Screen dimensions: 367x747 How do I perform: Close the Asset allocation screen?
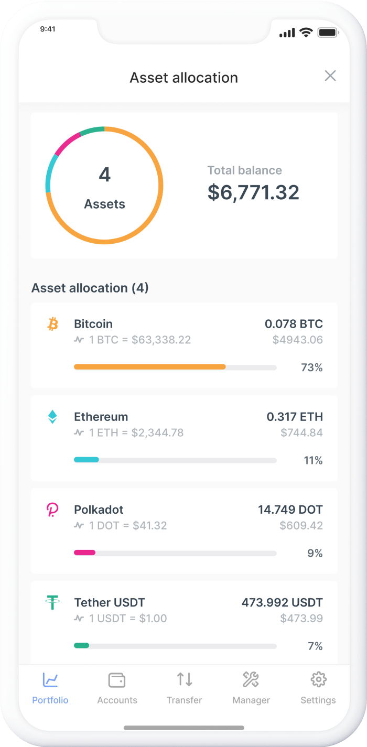click(330, 76)
